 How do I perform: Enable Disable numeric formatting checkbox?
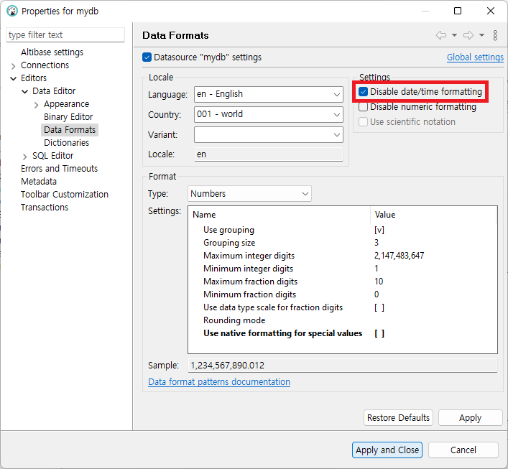pyautogui.click(x=364, y=107)
